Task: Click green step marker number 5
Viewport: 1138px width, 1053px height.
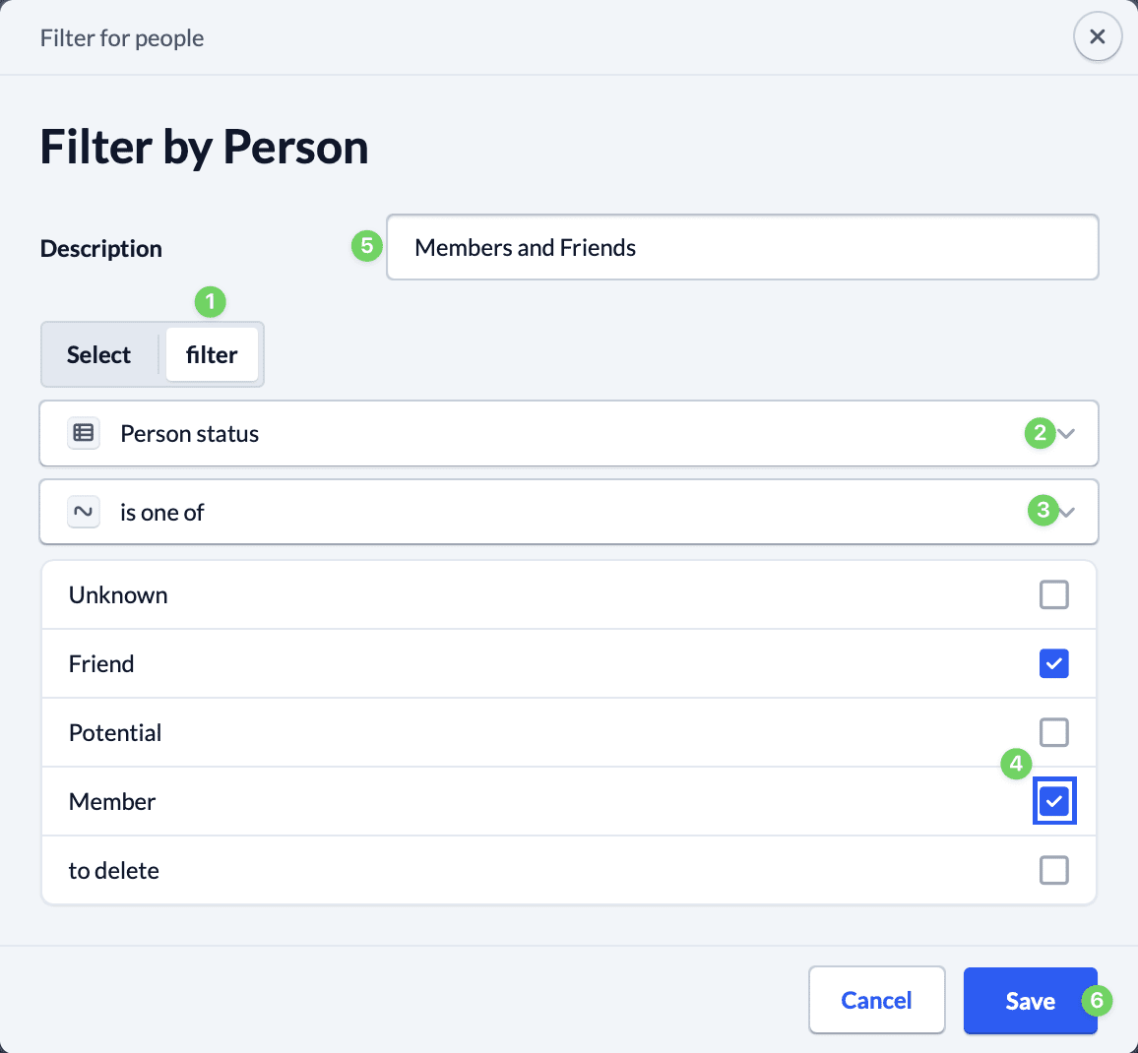Action: coord(366,245)
